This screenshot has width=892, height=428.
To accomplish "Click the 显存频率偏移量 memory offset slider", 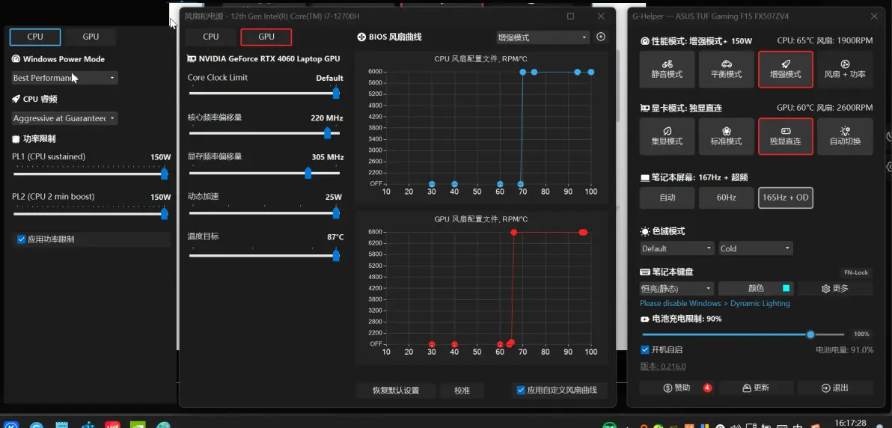I will click(264, 172).
